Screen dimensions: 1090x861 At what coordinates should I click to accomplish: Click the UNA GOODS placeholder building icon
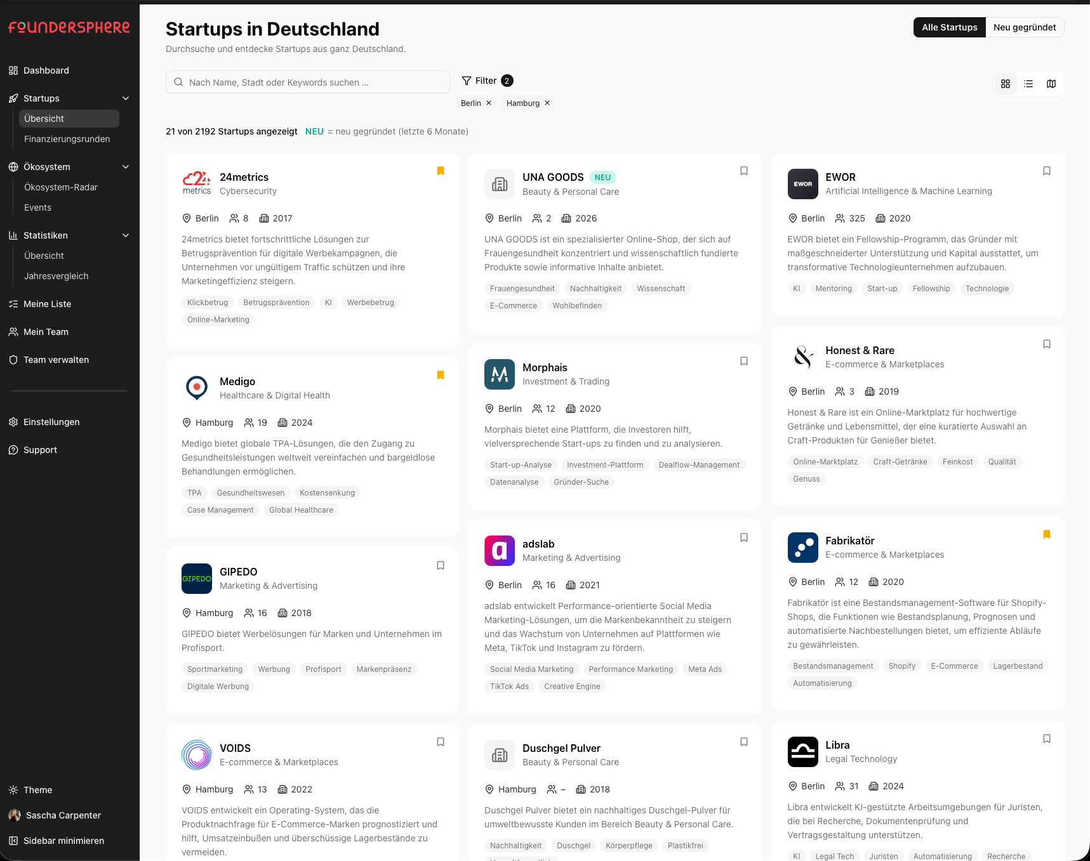click(x=500, y=184)
